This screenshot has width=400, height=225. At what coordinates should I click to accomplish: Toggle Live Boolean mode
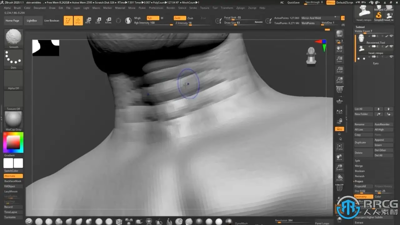(x=52, y=21)
